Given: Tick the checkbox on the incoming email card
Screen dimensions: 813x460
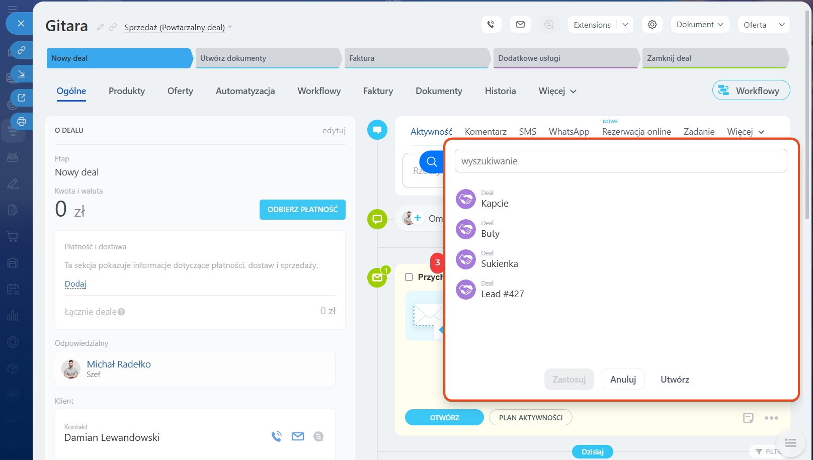Looking at the screenshot, I should click(x=409, y=277).
